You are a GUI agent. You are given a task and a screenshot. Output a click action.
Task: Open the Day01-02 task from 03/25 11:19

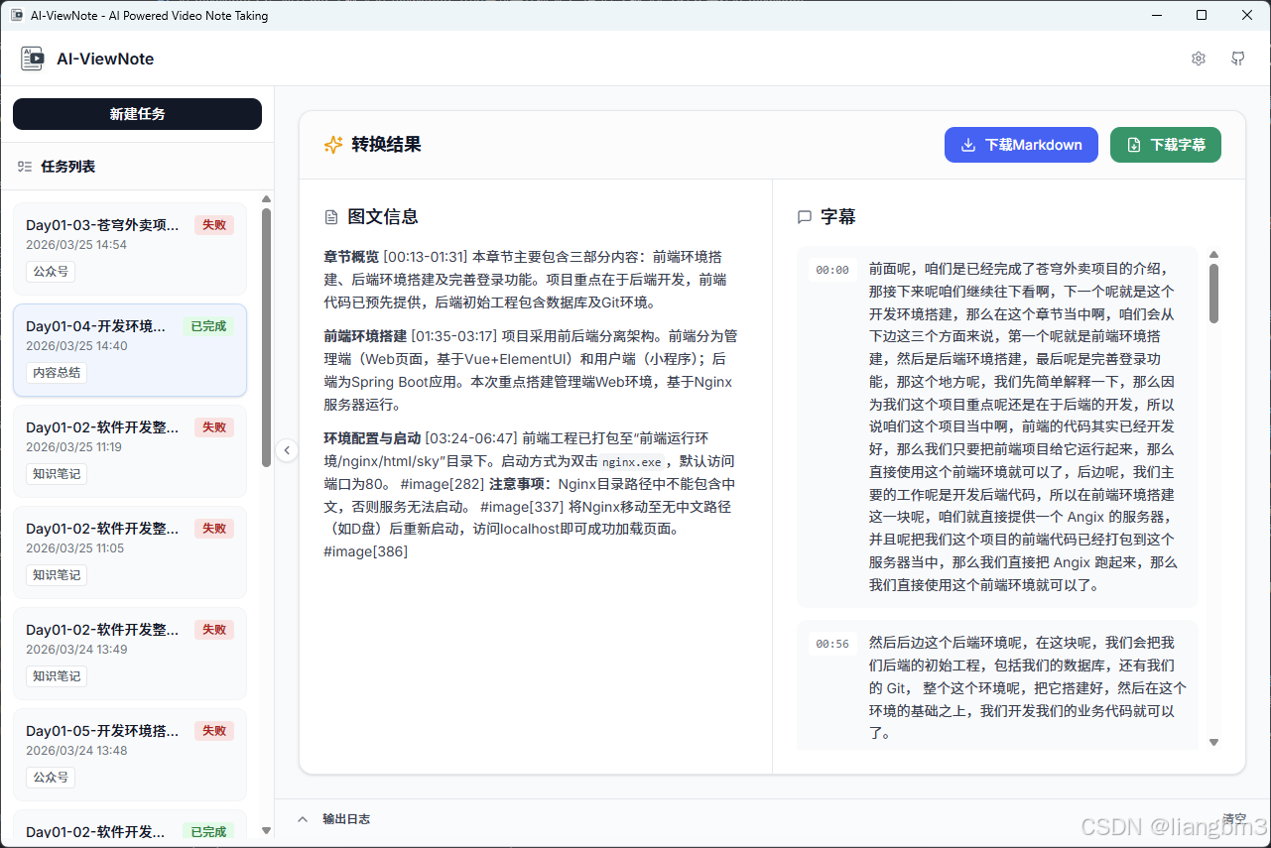click(130, 451)
